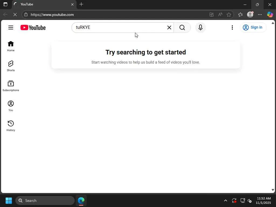Open Subscriptions in sidebar

click(11, 86)
